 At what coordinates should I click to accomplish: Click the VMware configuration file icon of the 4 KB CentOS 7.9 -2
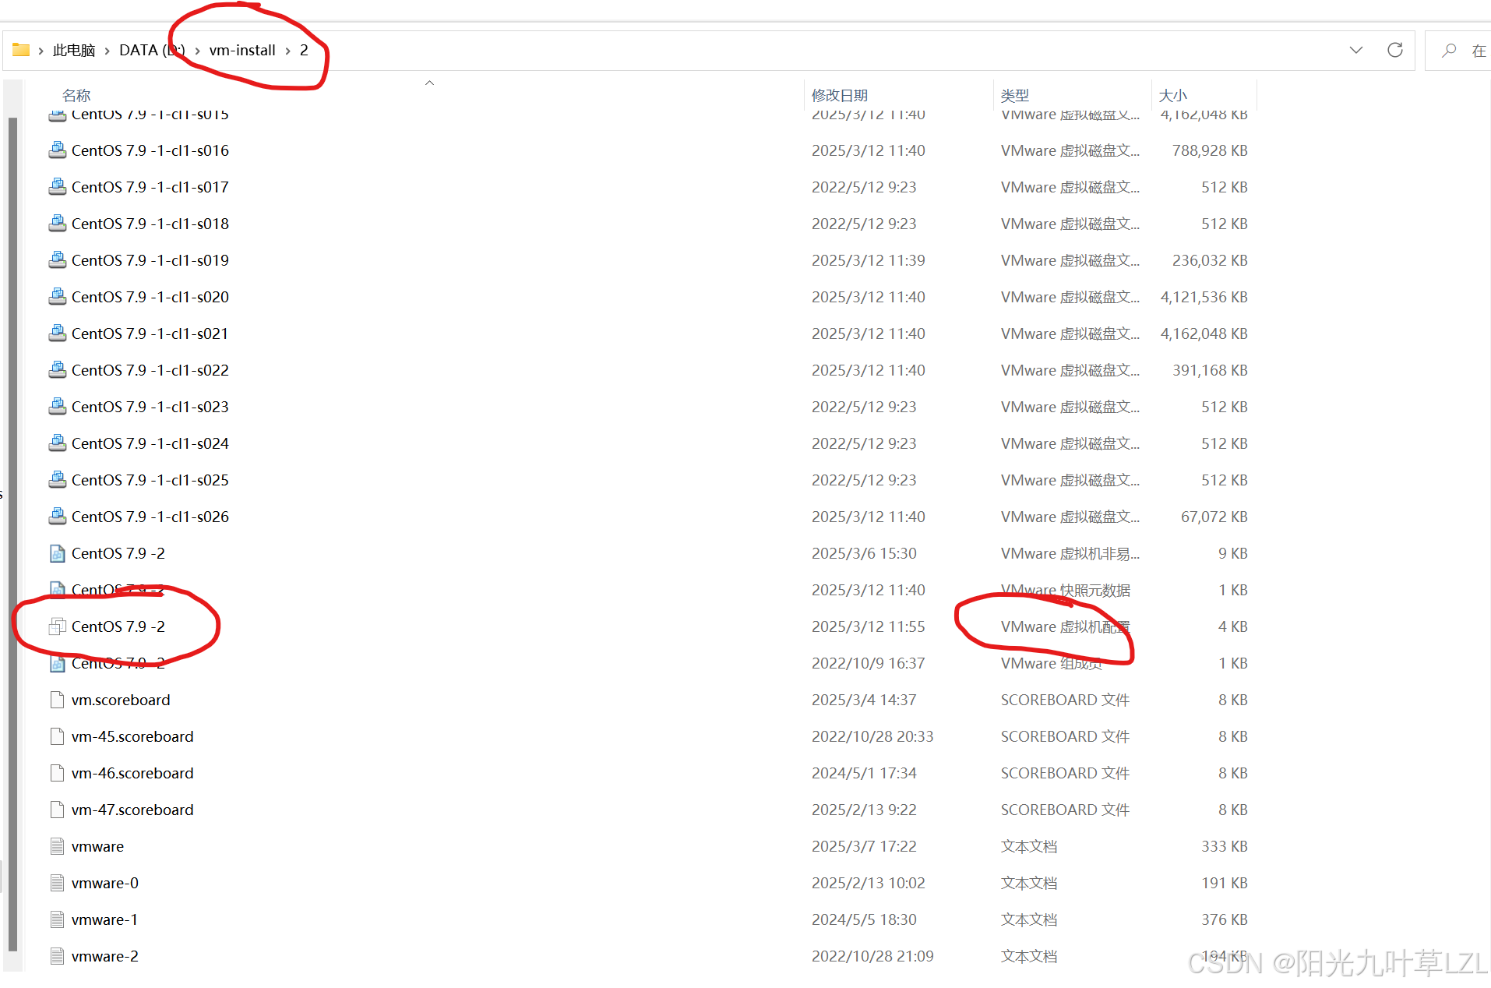(x=57, y=626)
